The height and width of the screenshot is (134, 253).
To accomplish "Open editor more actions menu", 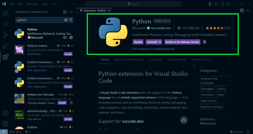I will (248, 10).
